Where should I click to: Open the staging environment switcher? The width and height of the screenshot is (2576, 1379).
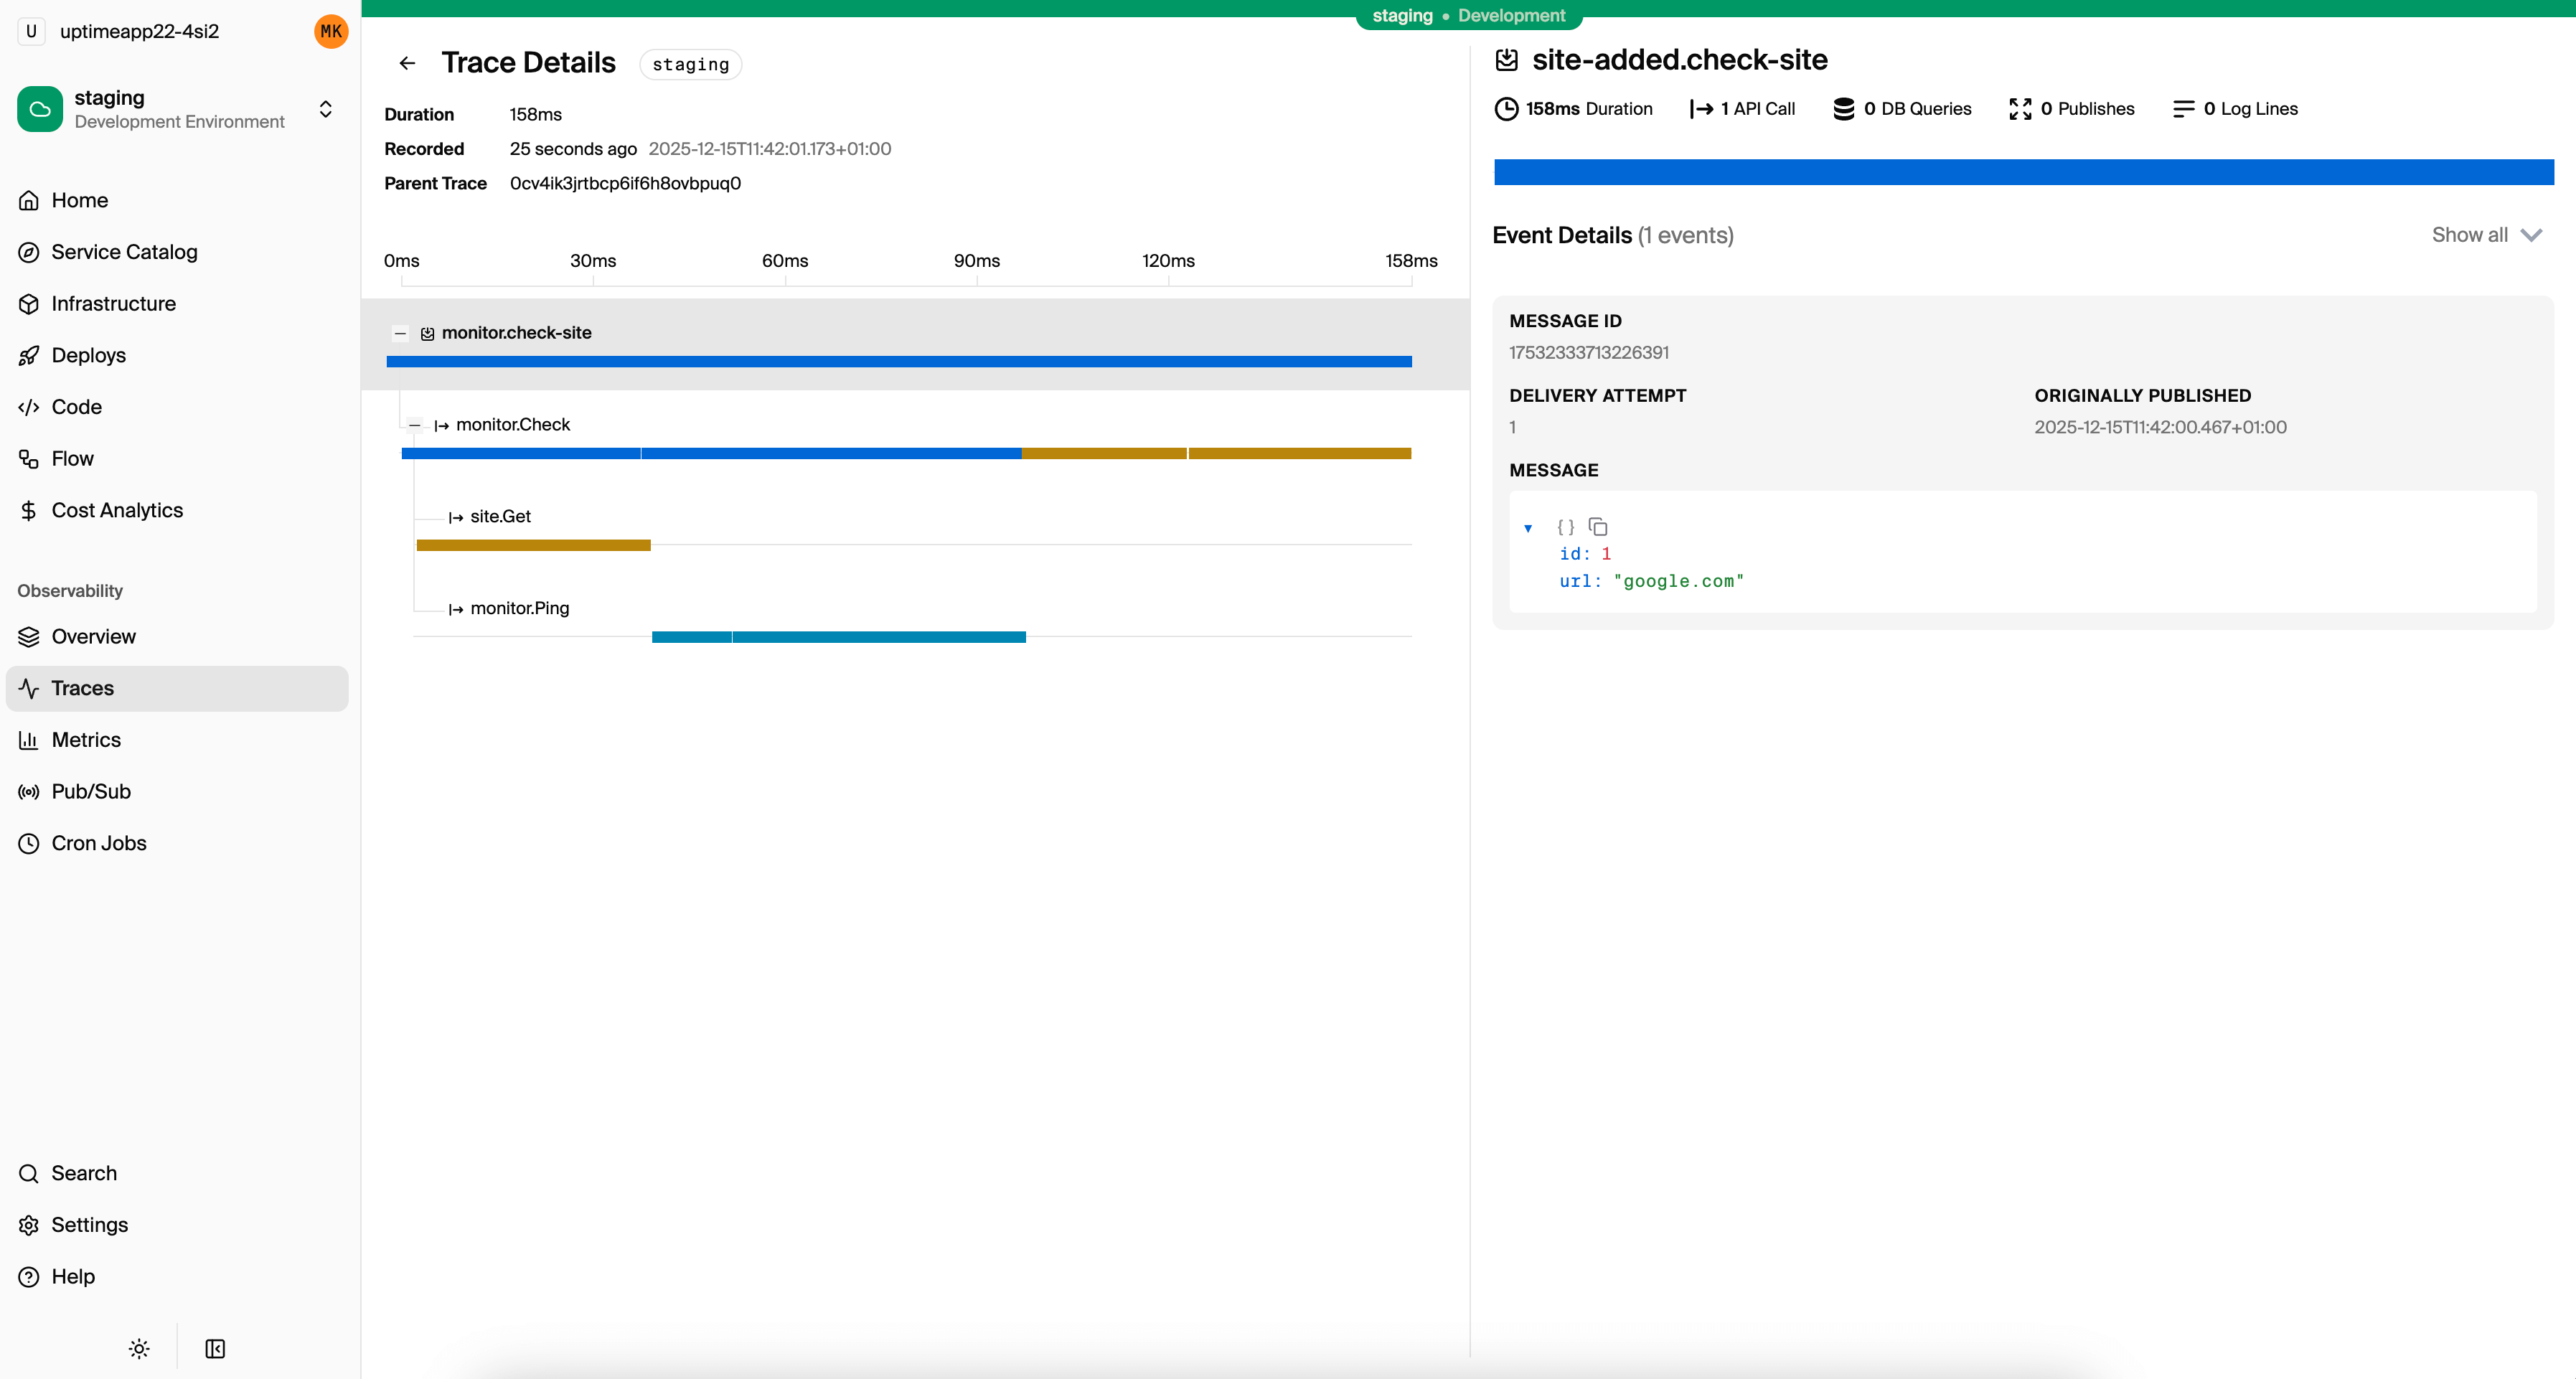point(325,109)
